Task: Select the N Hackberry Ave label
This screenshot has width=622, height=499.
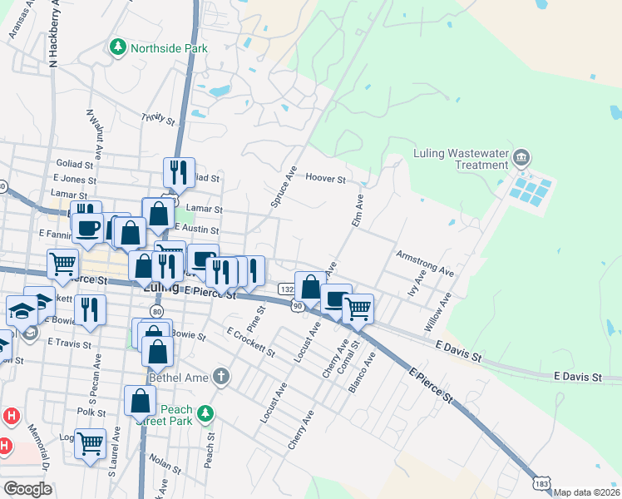Action: pyautogui.click(x=53, y=33)
